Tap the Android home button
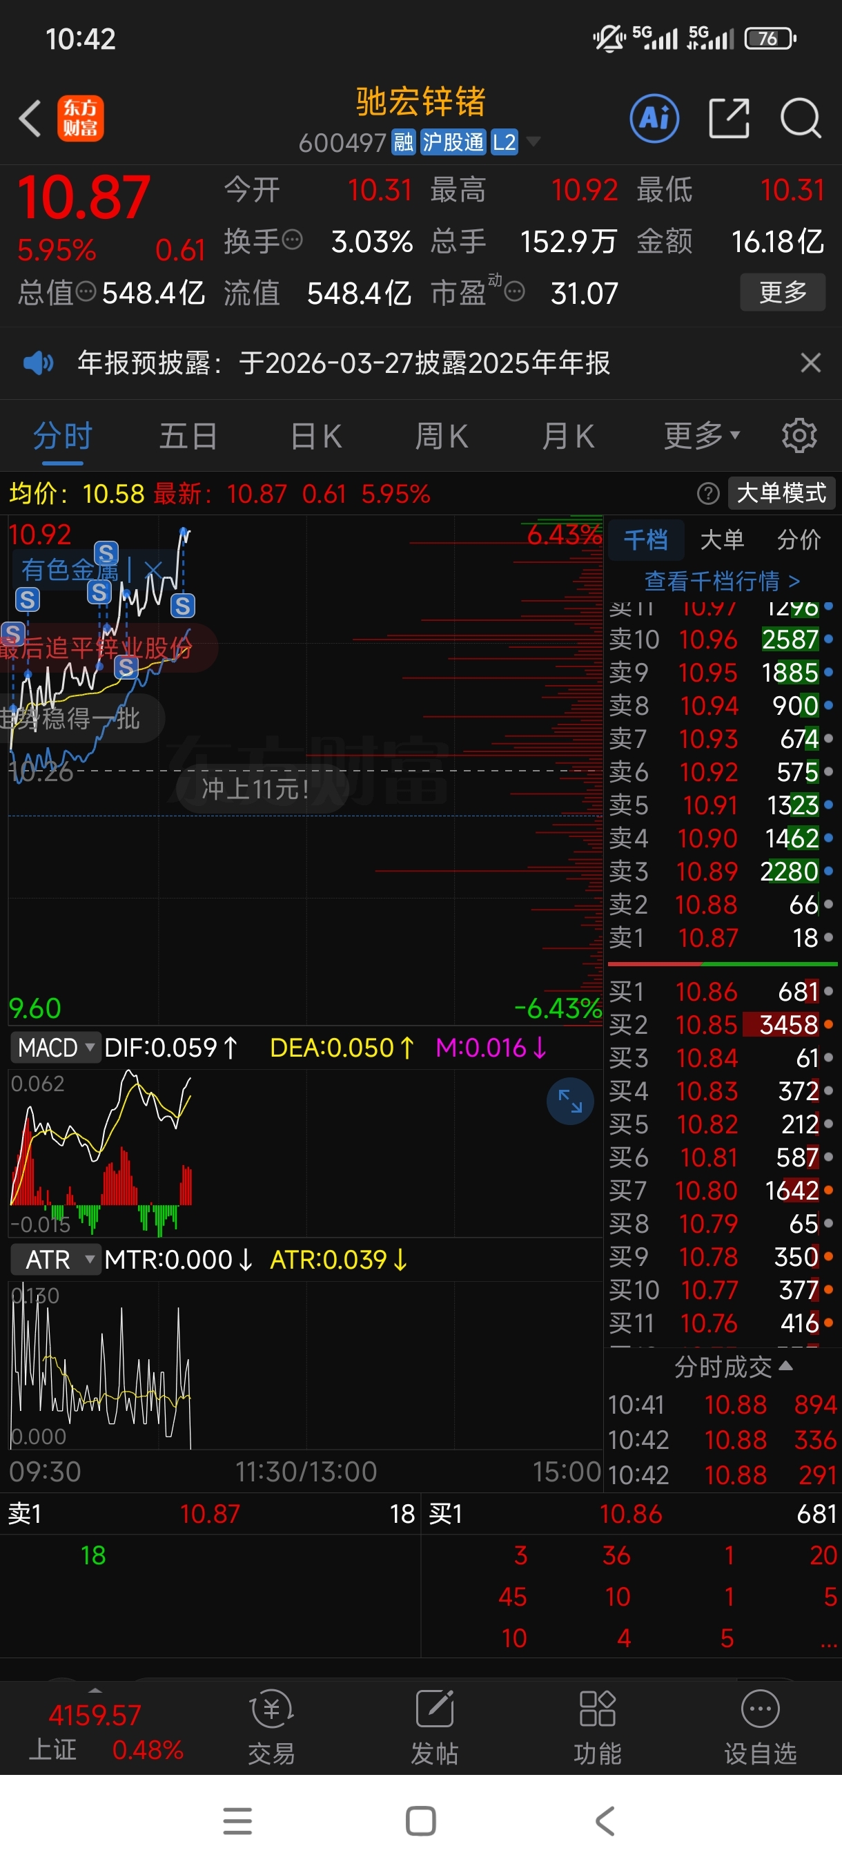 420,1821
